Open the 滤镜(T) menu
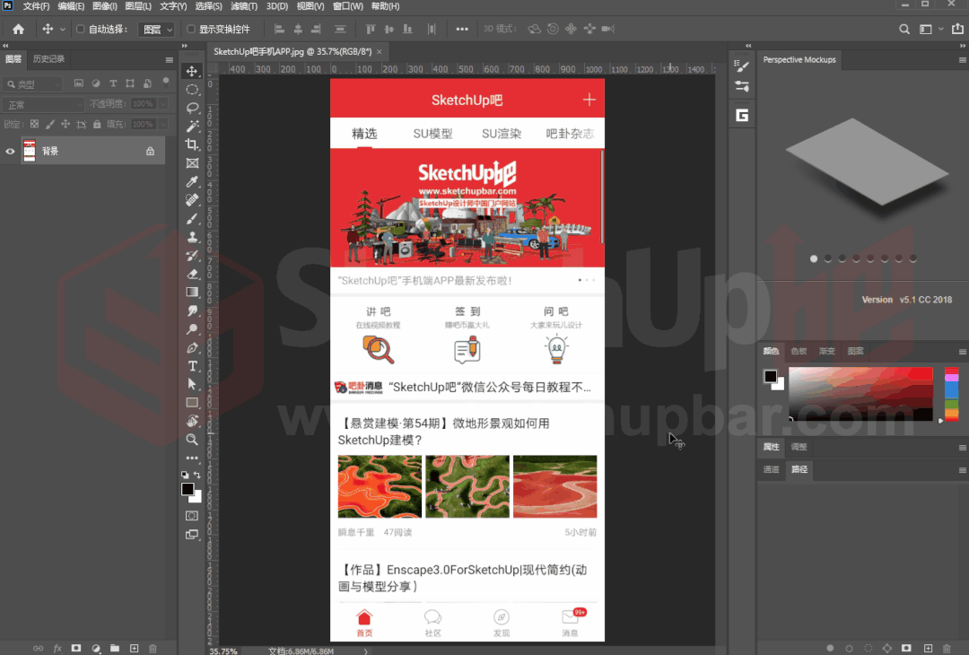Screen dimensions: 969x655 click(244, 6)
